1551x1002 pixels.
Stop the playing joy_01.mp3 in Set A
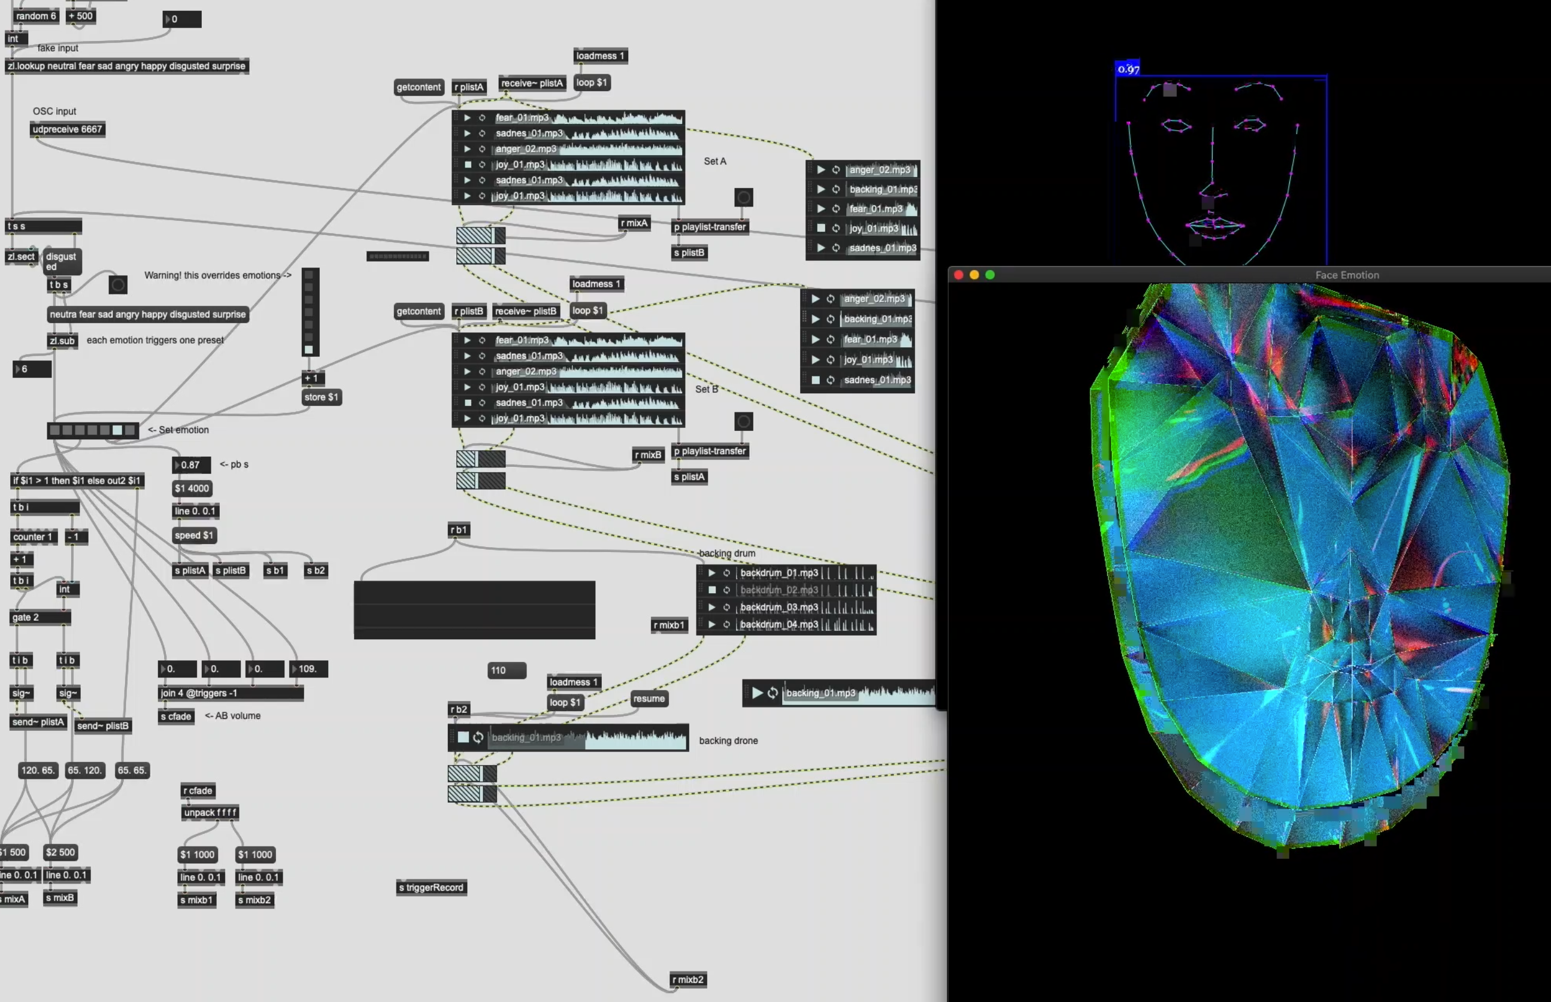[x=466, y=165]
